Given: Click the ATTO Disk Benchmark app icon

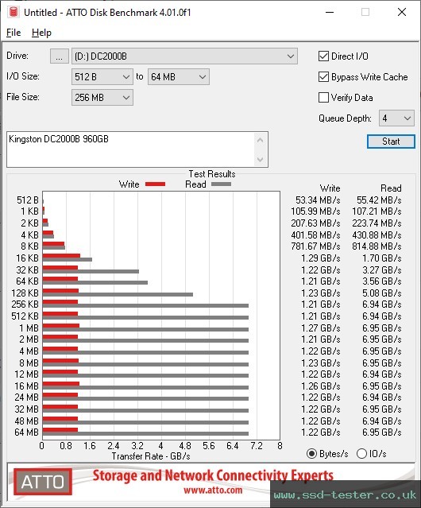Looking at the screenshot, I should tap(14, 12).
